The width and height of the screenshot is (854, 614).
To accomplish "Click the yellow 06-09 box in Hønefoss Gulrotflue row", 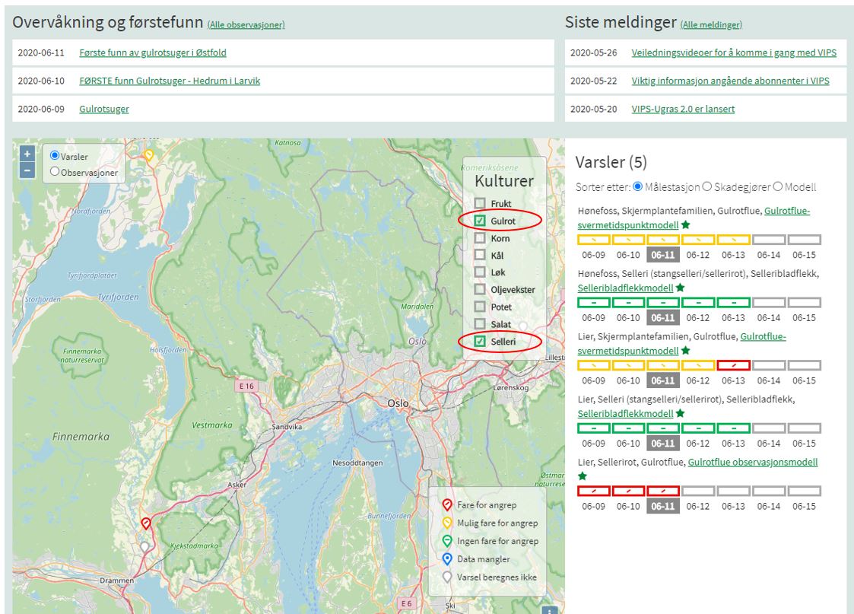I will click(594, 239).
